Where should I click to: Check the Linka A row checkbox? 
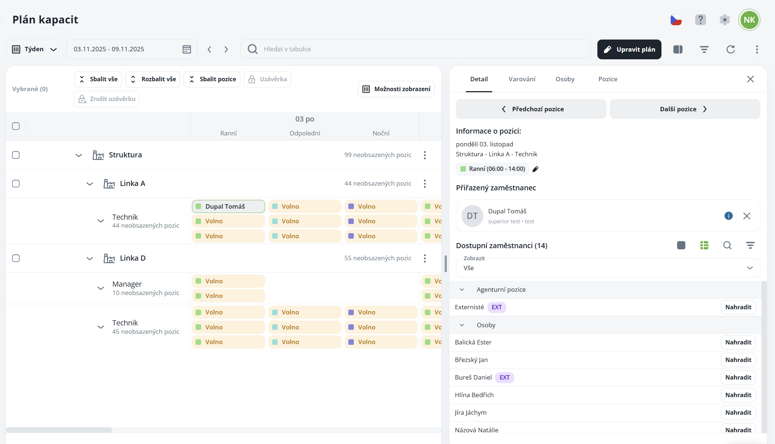16,183
